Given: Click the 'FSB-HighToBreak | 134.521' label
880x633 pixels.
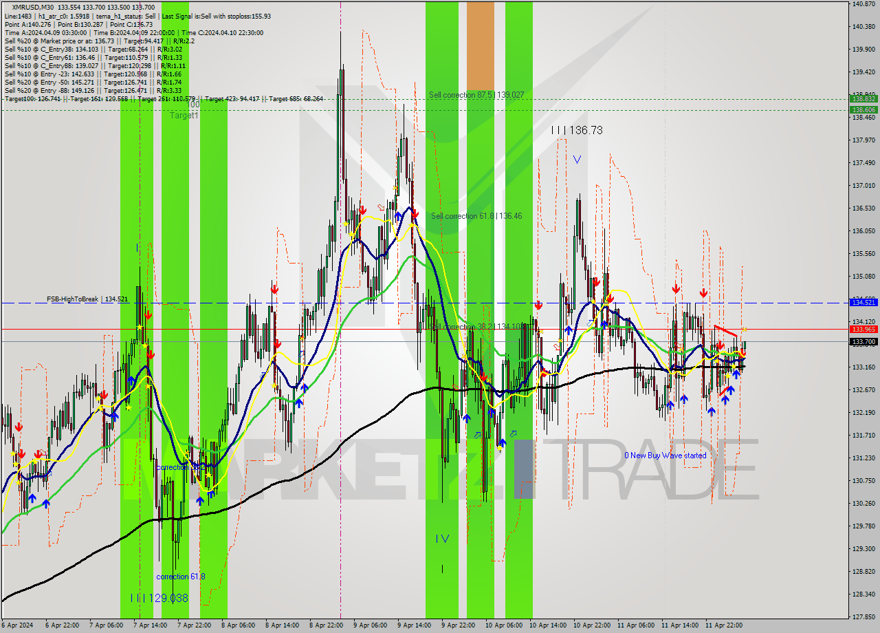Looking at the screenshot, I should click(87, 299).
